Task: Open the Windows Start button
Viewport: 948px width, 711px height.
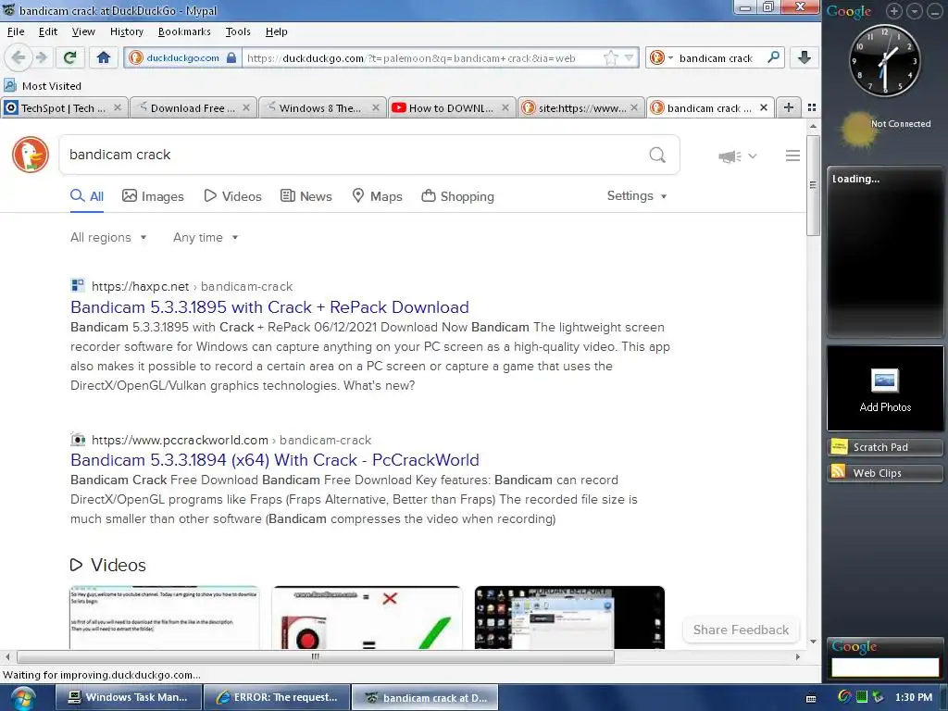Action: pos(23,698)
